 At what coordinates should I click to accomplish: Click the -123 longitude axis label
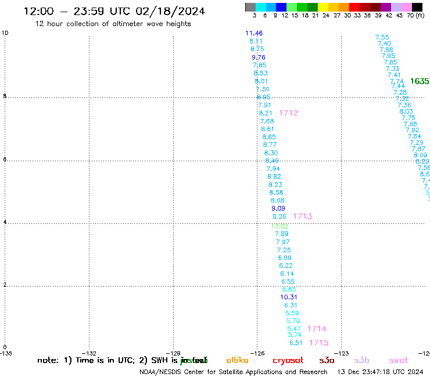tap(342, 353)
